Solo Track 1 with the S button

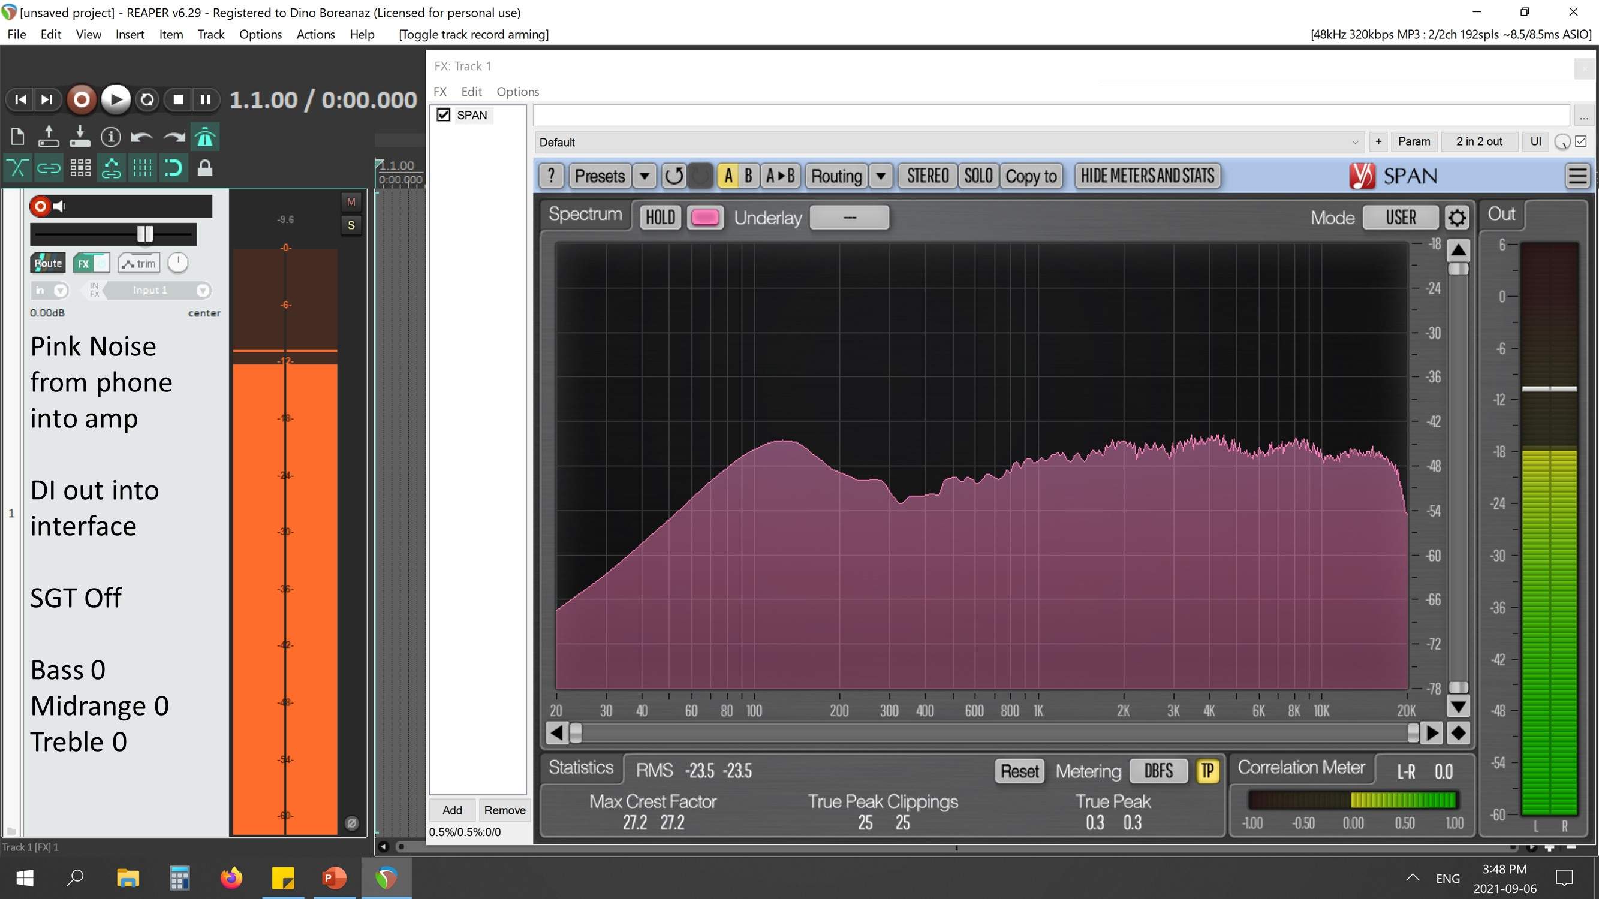[351, 225]
